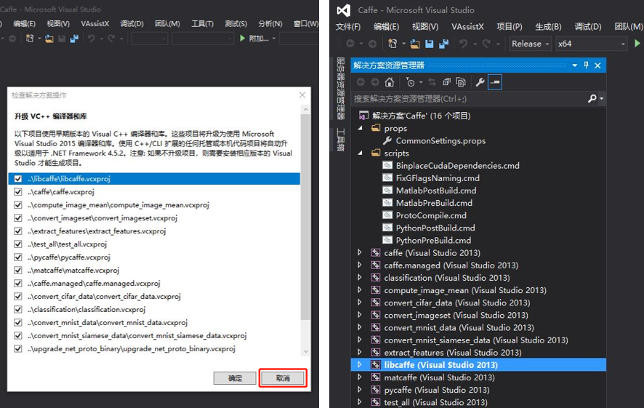Open 工具(T) menu in left window
644x408 pixels.
pyautogui.click(x=203, y=24)
